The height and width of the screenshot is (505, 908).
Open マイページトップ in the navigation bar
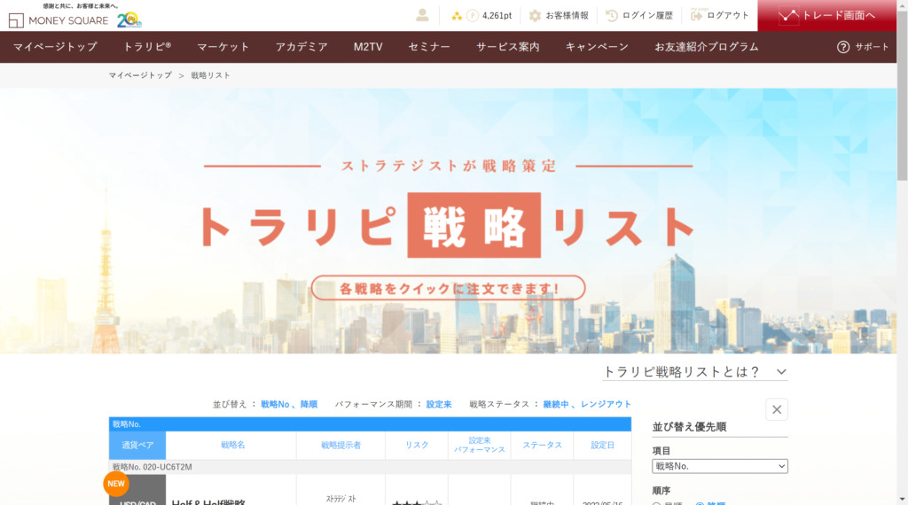click(56, 47)
